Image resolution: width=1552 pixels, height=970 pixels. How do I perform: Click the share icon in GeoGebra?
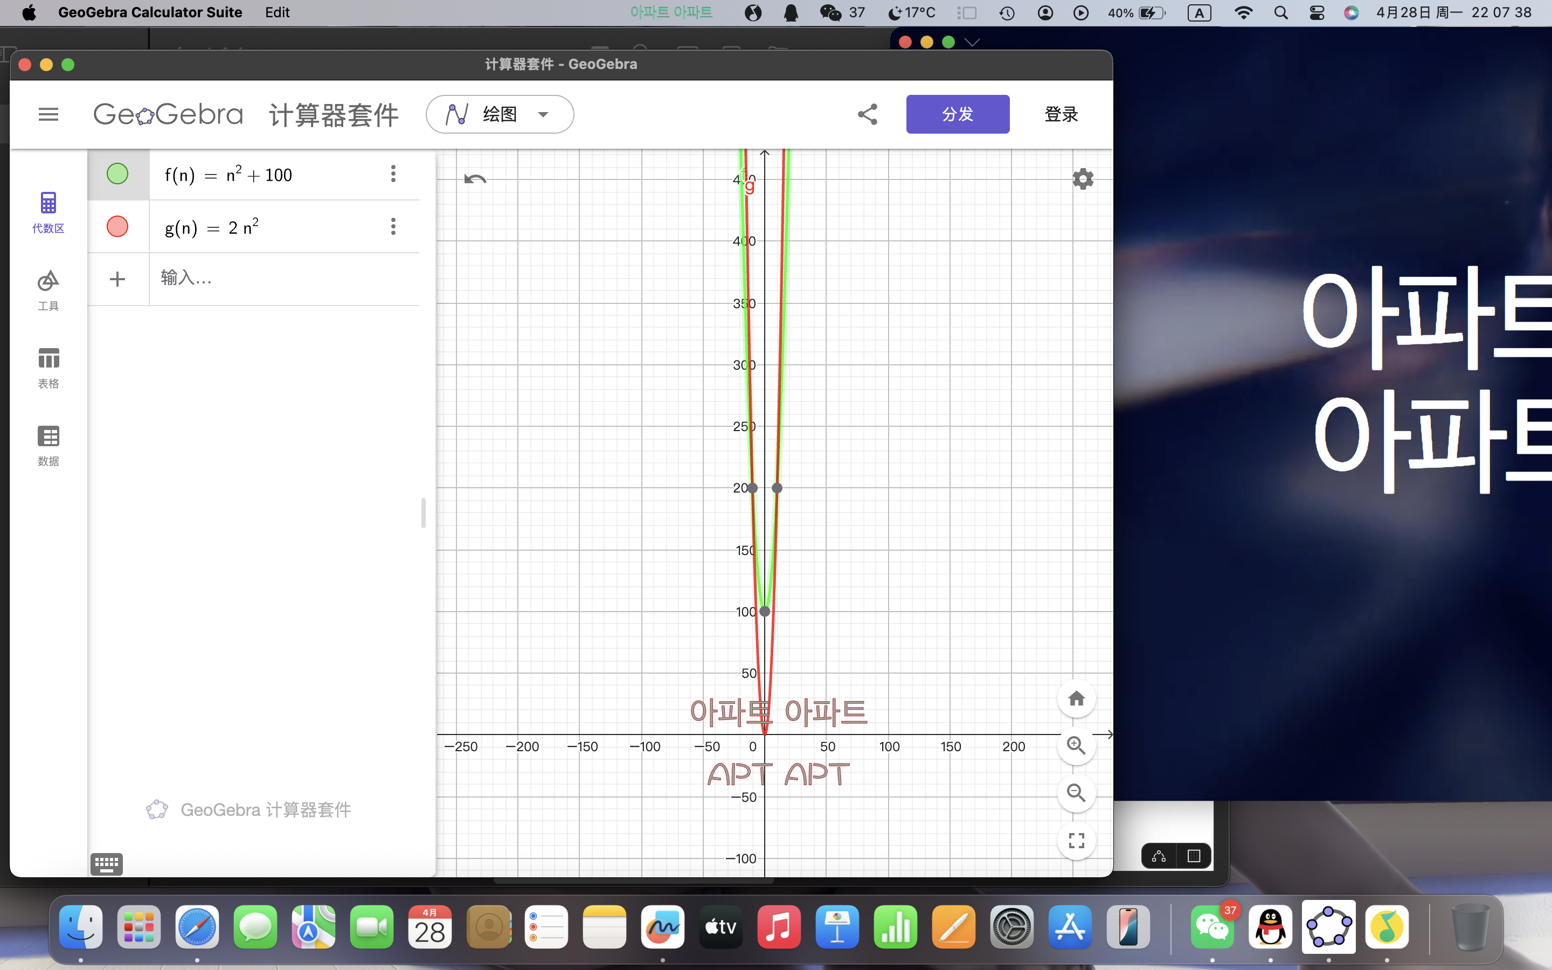coord(867,114)
